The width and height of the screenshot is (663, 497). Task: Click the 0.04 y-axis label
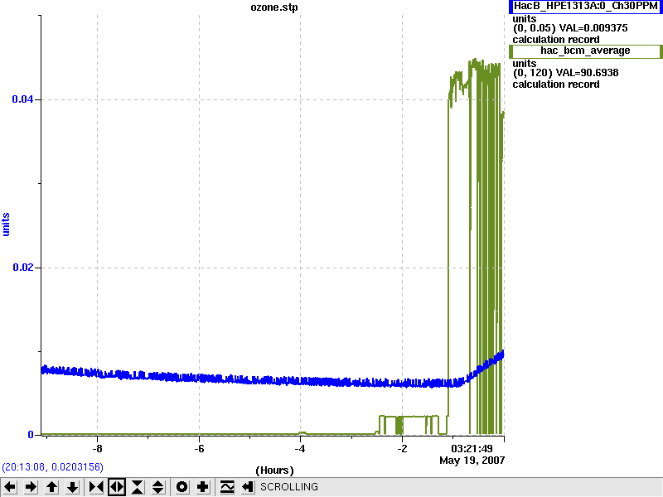click(x=22, y=99)
